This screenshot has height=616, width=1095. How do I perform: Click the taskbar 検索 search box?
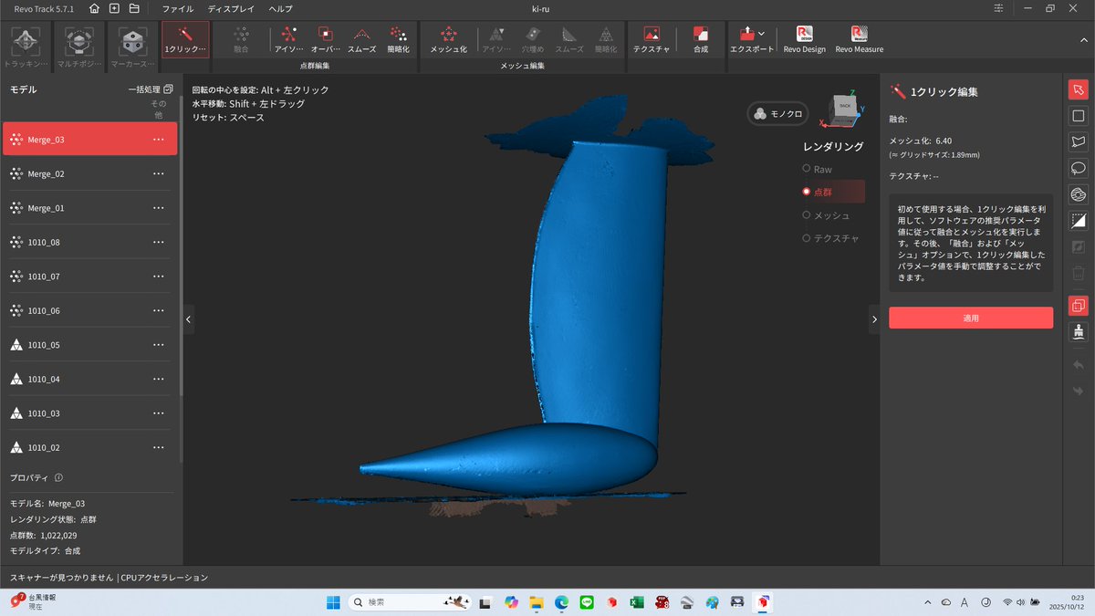[412, 602]
